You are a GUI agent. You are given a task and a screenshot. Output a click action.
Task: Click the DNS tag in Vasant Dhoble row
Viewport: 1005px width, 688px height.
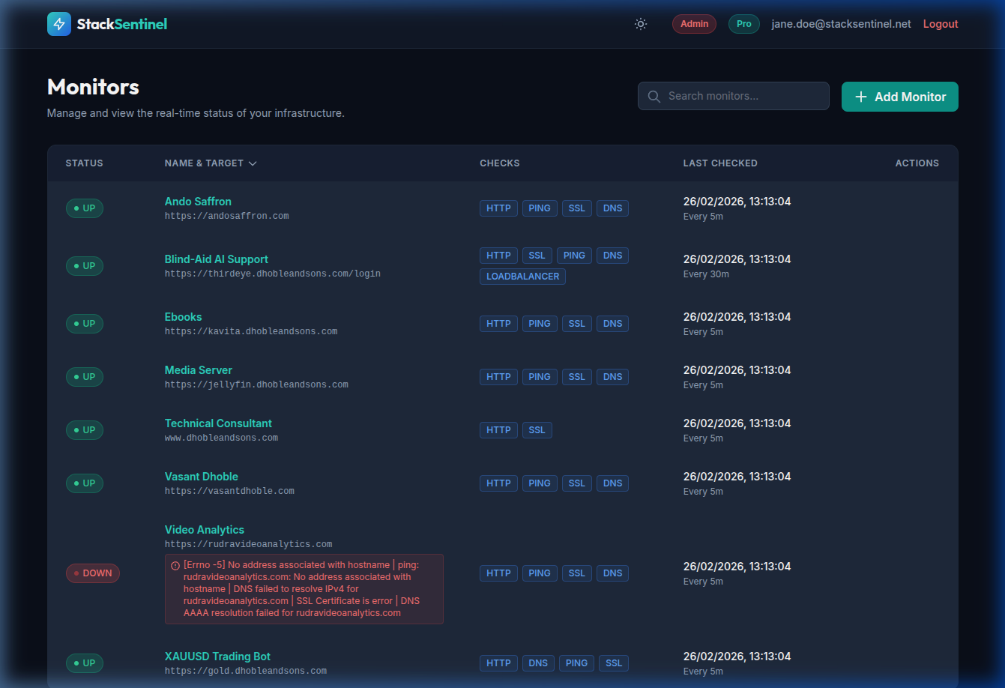tap(613, 483)
